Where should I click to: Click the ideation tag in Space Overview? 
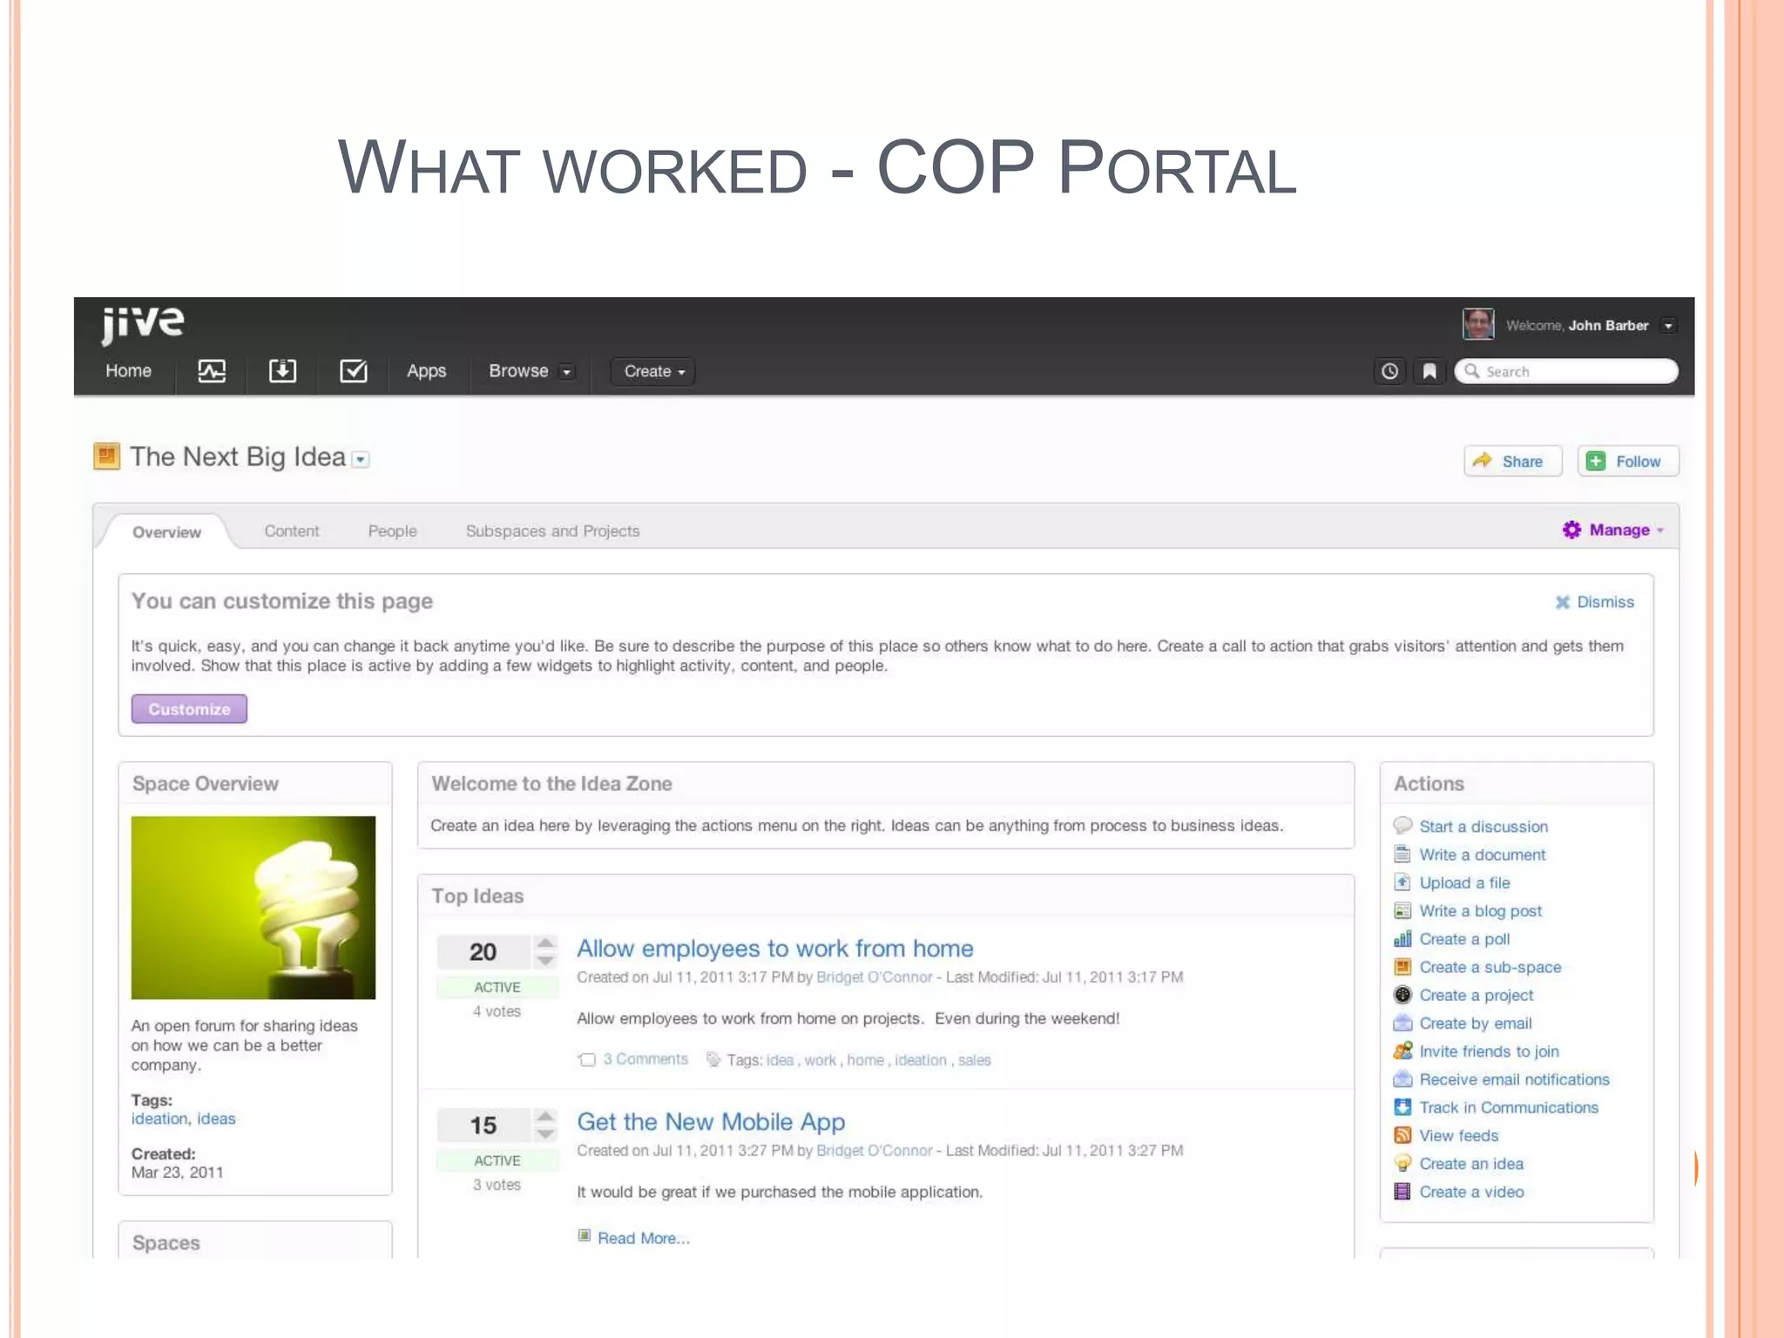(159, 1118)
